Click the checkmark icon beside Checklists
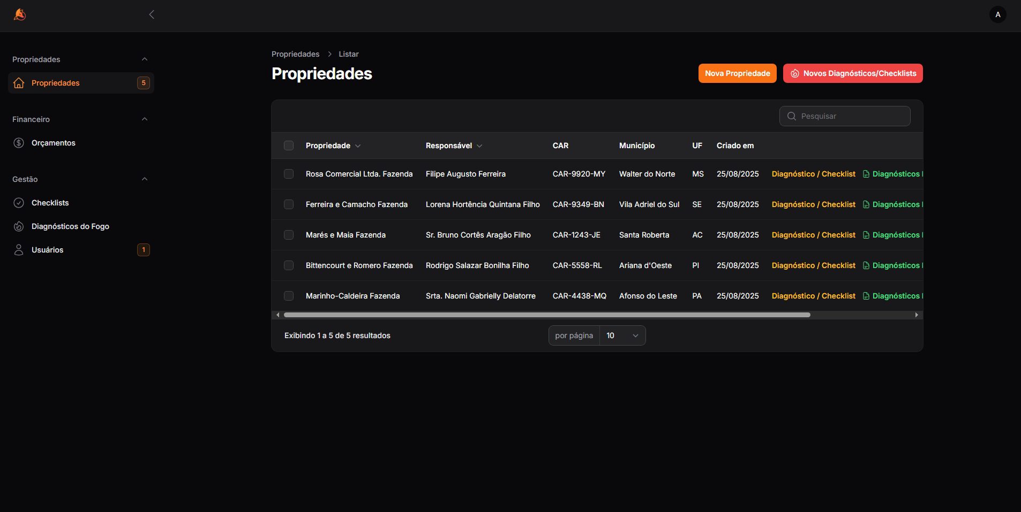Viewport: 1021px width, 512px height. click(x=19, y=203)
